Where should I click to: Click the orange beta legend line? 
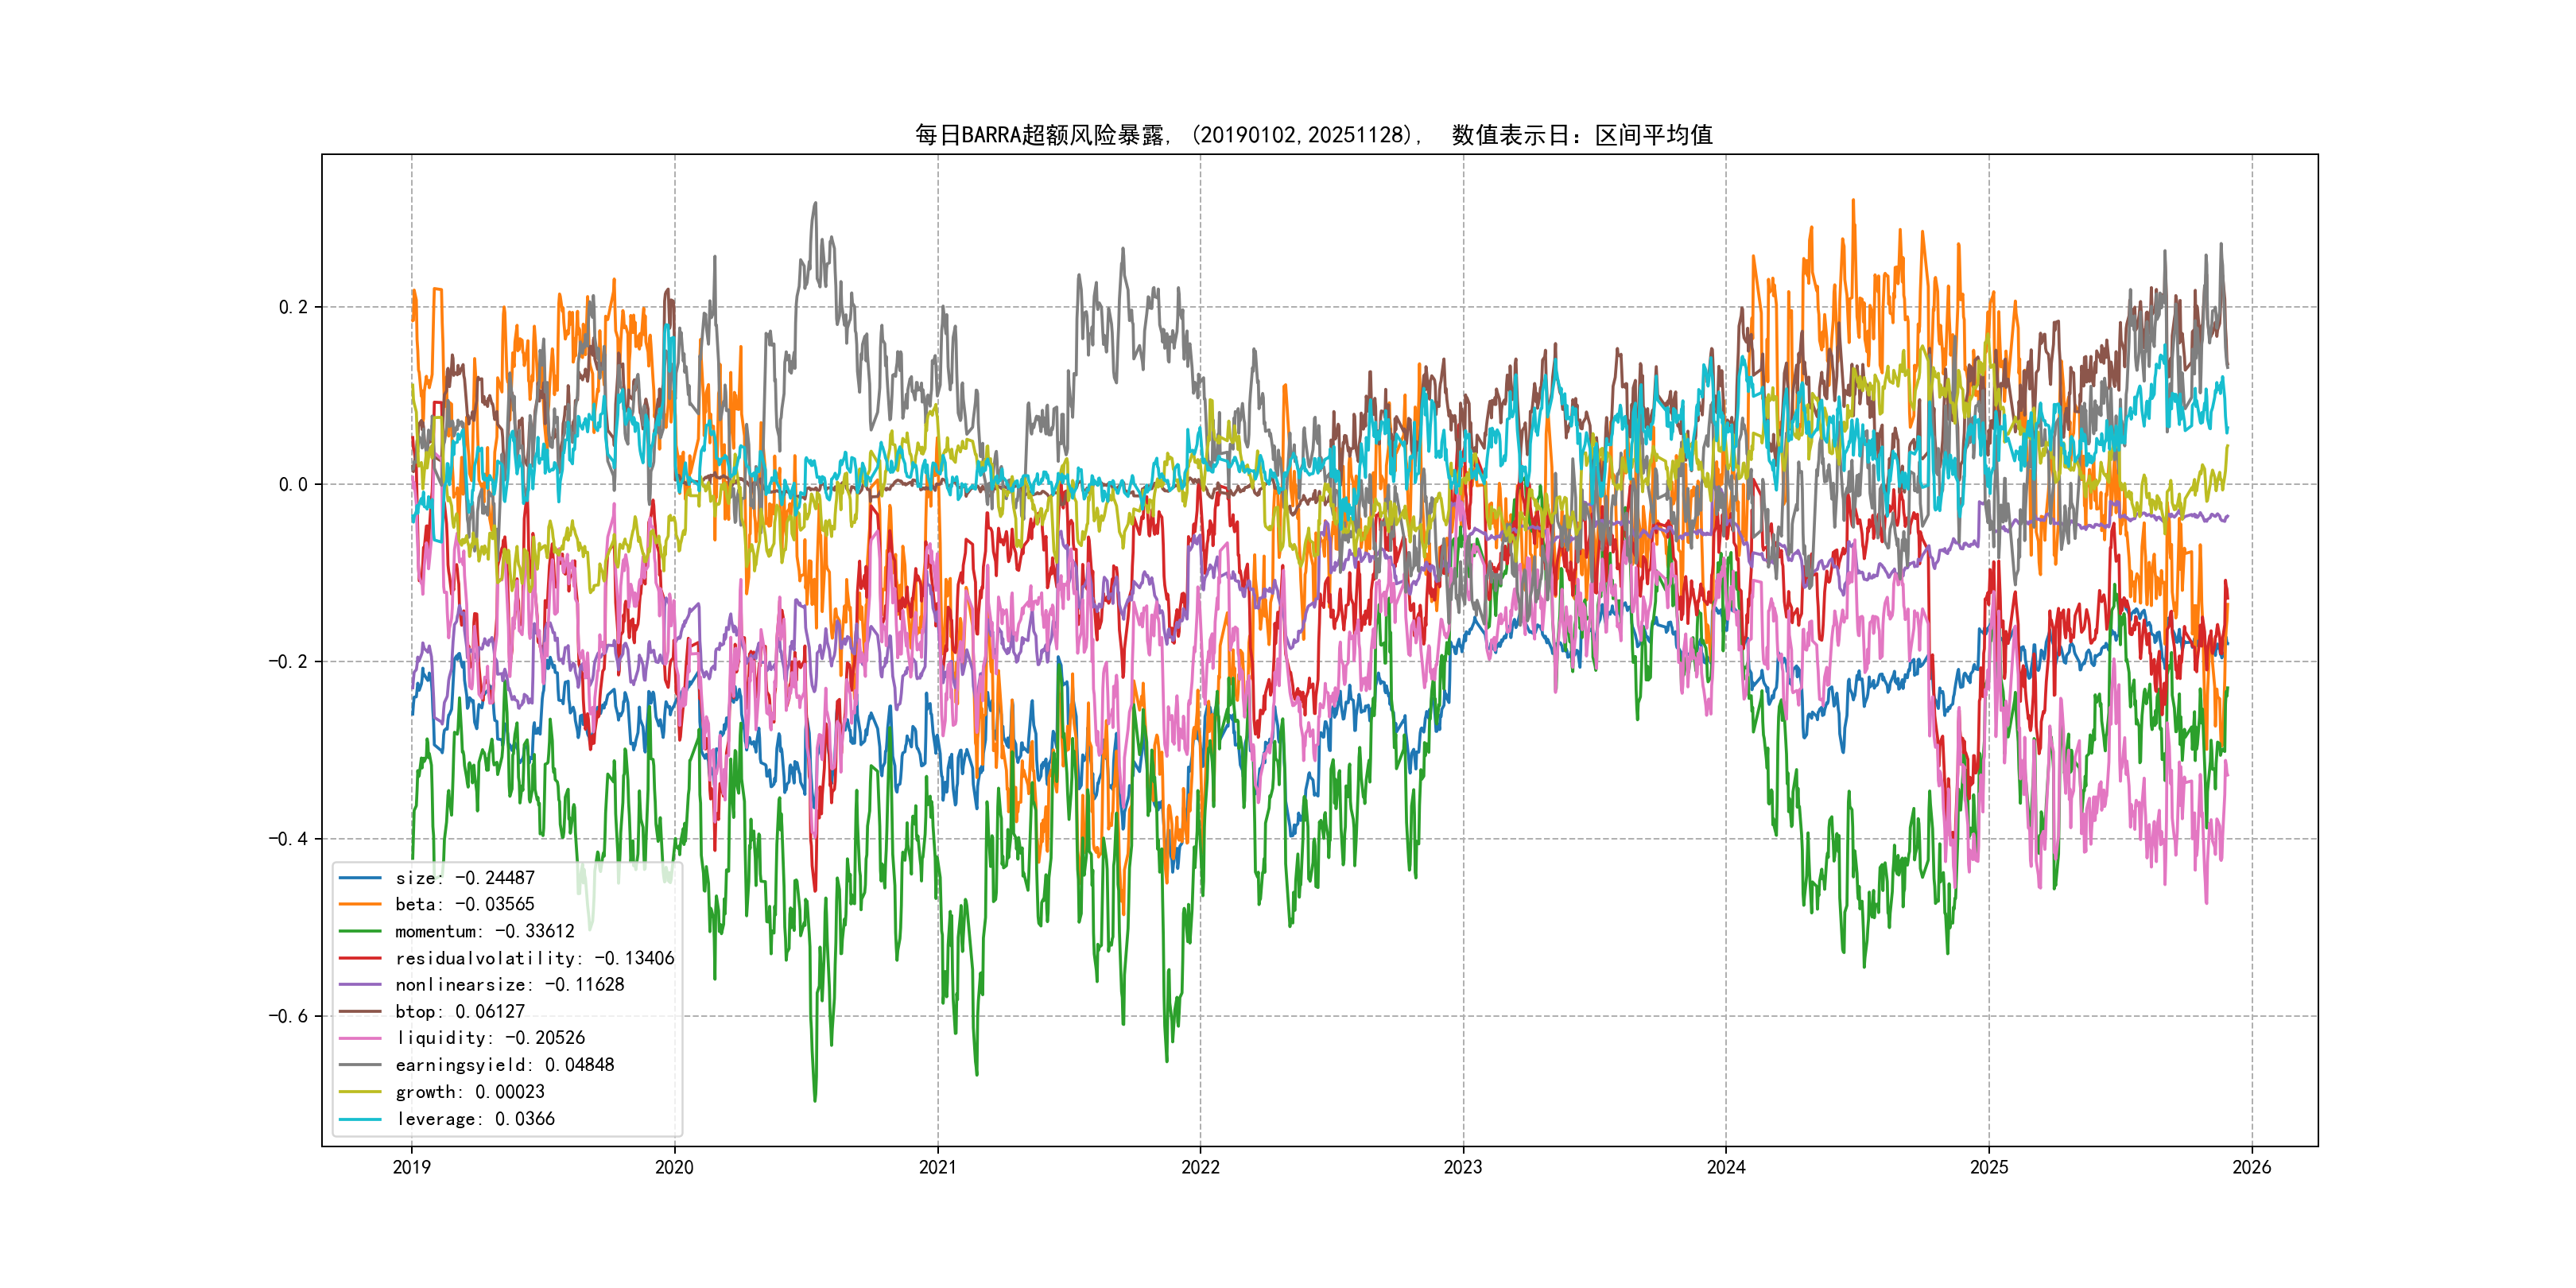pyautogui.click(x=360, y=905)
